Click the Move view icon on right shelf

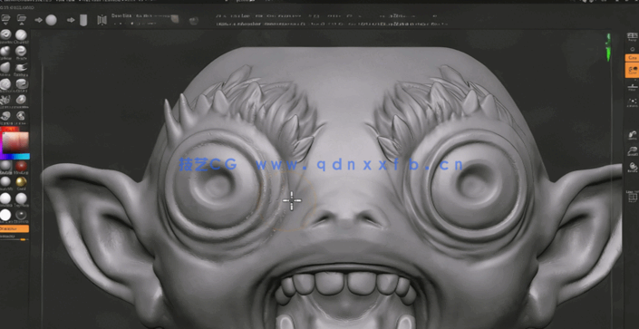[x=632, y=135]
